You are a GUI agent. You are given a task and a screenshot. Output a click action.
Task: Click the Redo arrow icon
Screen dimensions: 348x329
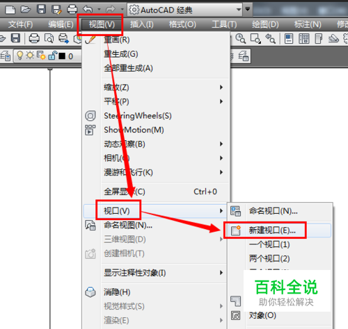pyautogui.click(x=111, y=10)
